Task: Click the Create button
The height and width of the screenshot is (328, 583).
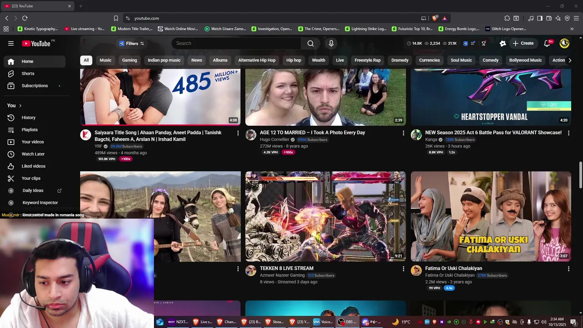Action: pyautogui.click(x=523, y=43)
